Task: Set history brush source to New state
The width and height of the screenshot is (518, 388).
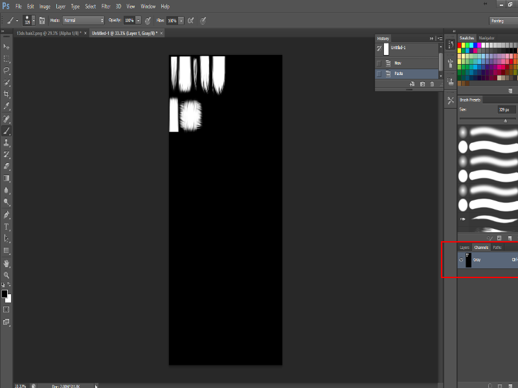Action: pyautogui.click(x=379, y=63)
